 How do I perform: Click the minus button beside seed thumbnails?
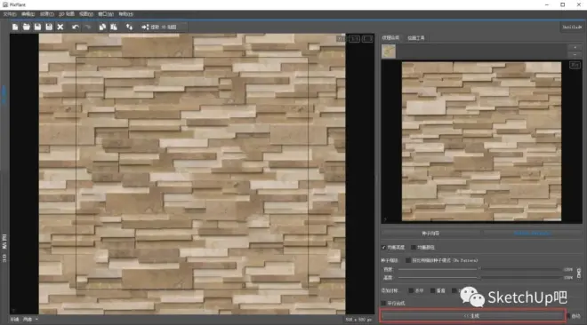click(x=575, y=54)
